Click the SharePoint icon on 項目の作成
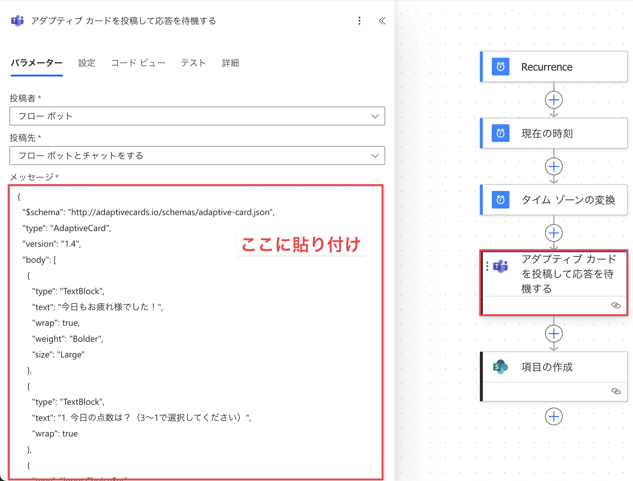The width and height of the screenshot is (633, 481). (x=500, y=367)
